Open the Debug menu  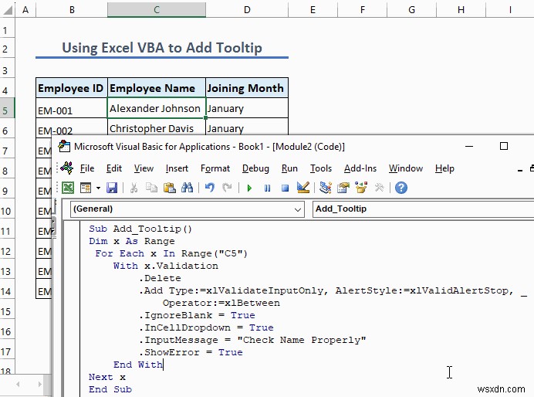(255, 168)
